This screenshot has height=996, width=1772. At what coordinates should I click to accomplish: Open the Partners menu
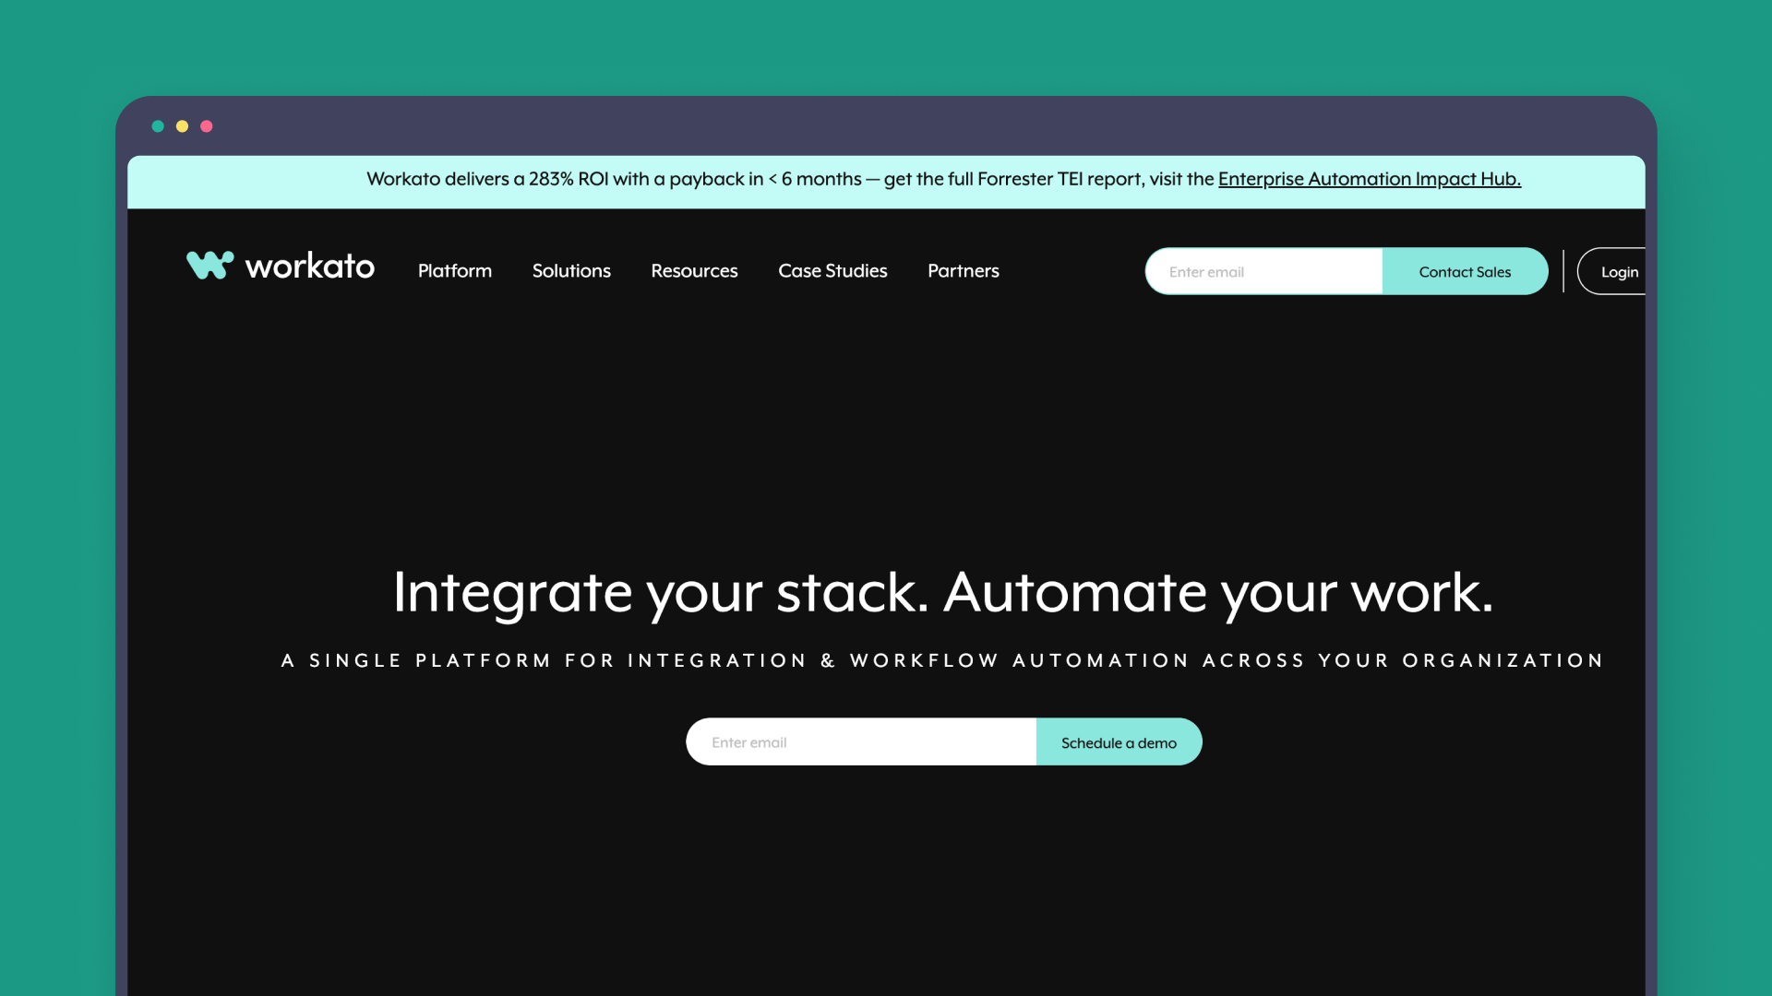(x=963, y=271)
